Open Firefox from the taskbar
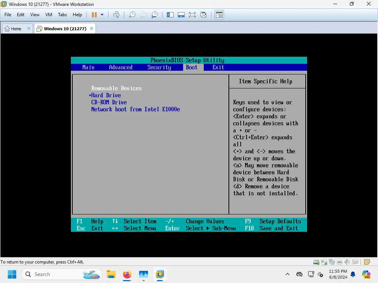 click(x=127, y=274)
